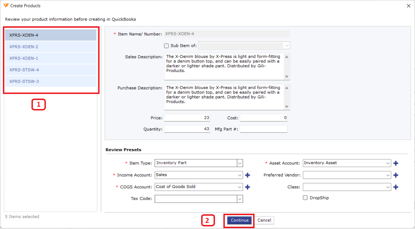Image resolution: width=415 pixels, height=229 pixels.
Task: Click Sales Description scrollbar up arrow
Action: pyautogui.click(x=287, y=57)
